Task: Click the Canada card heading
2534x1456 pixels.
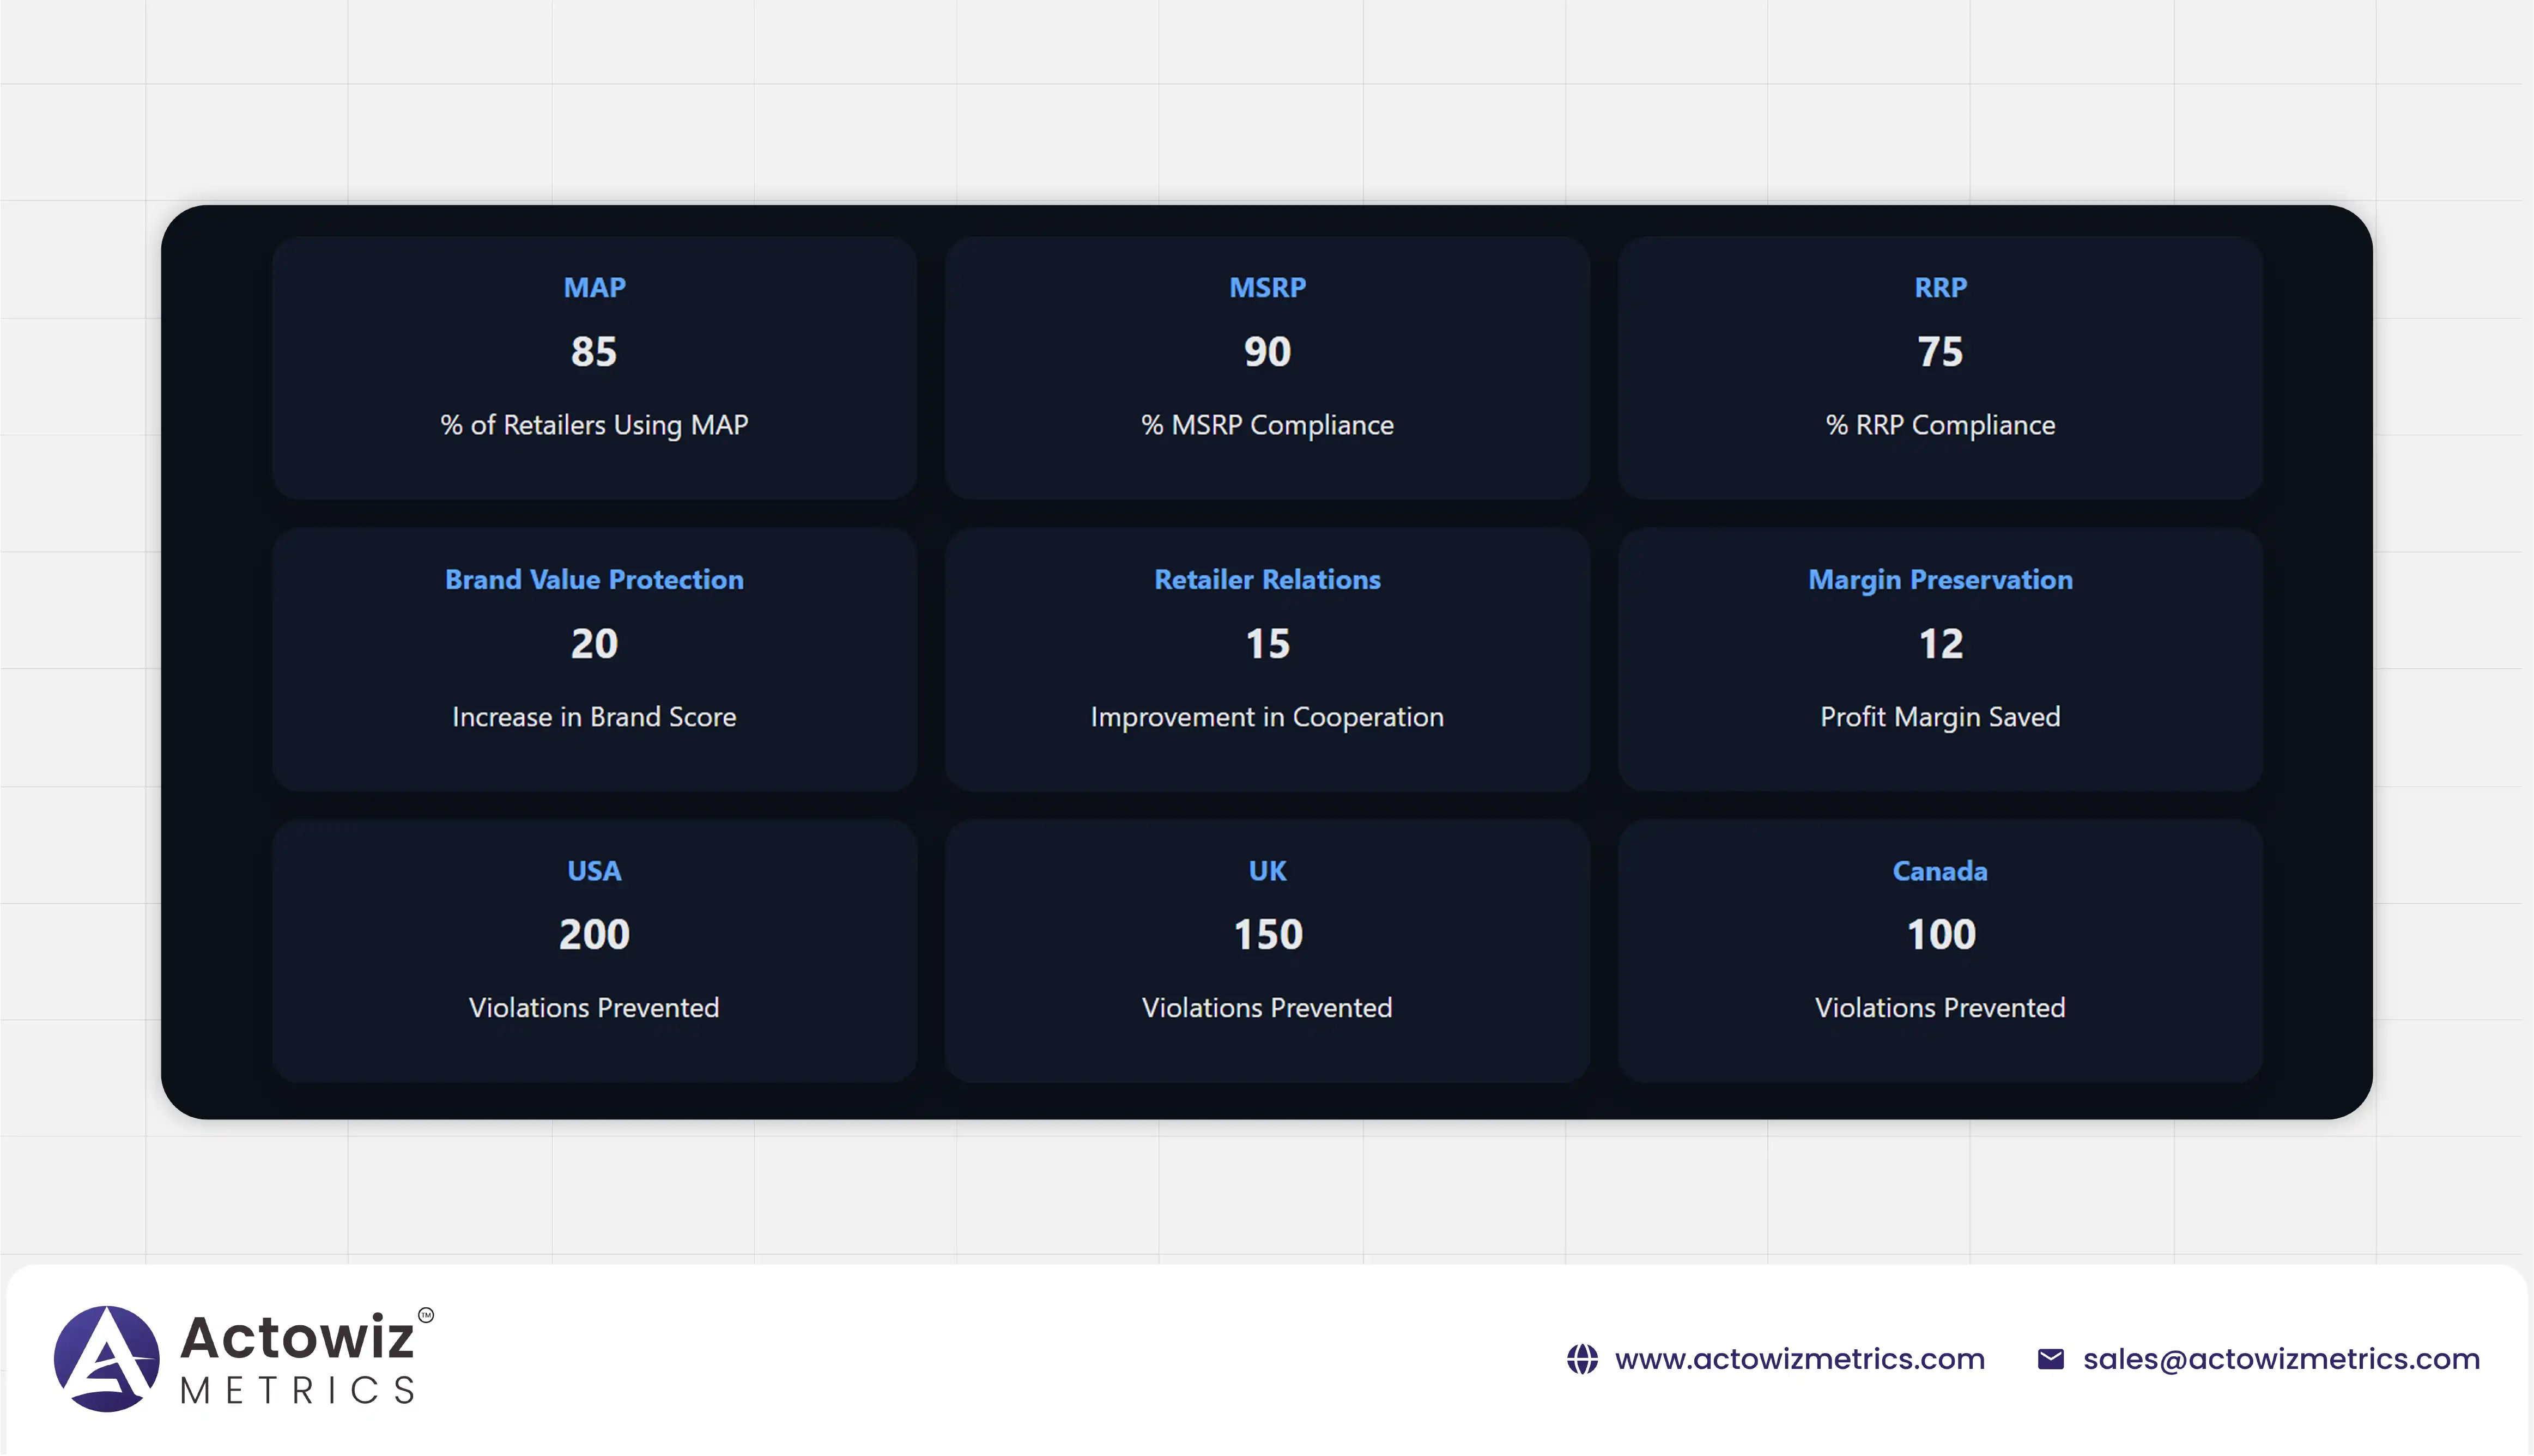Action: [1941, 871]
